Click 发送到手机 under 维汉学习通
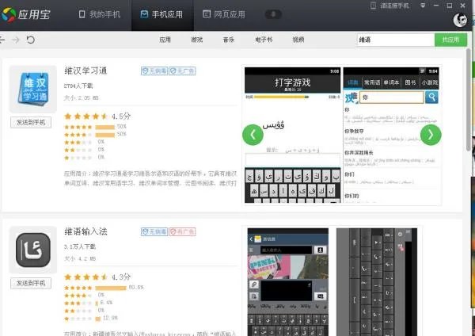 click(x=31, y=122)
